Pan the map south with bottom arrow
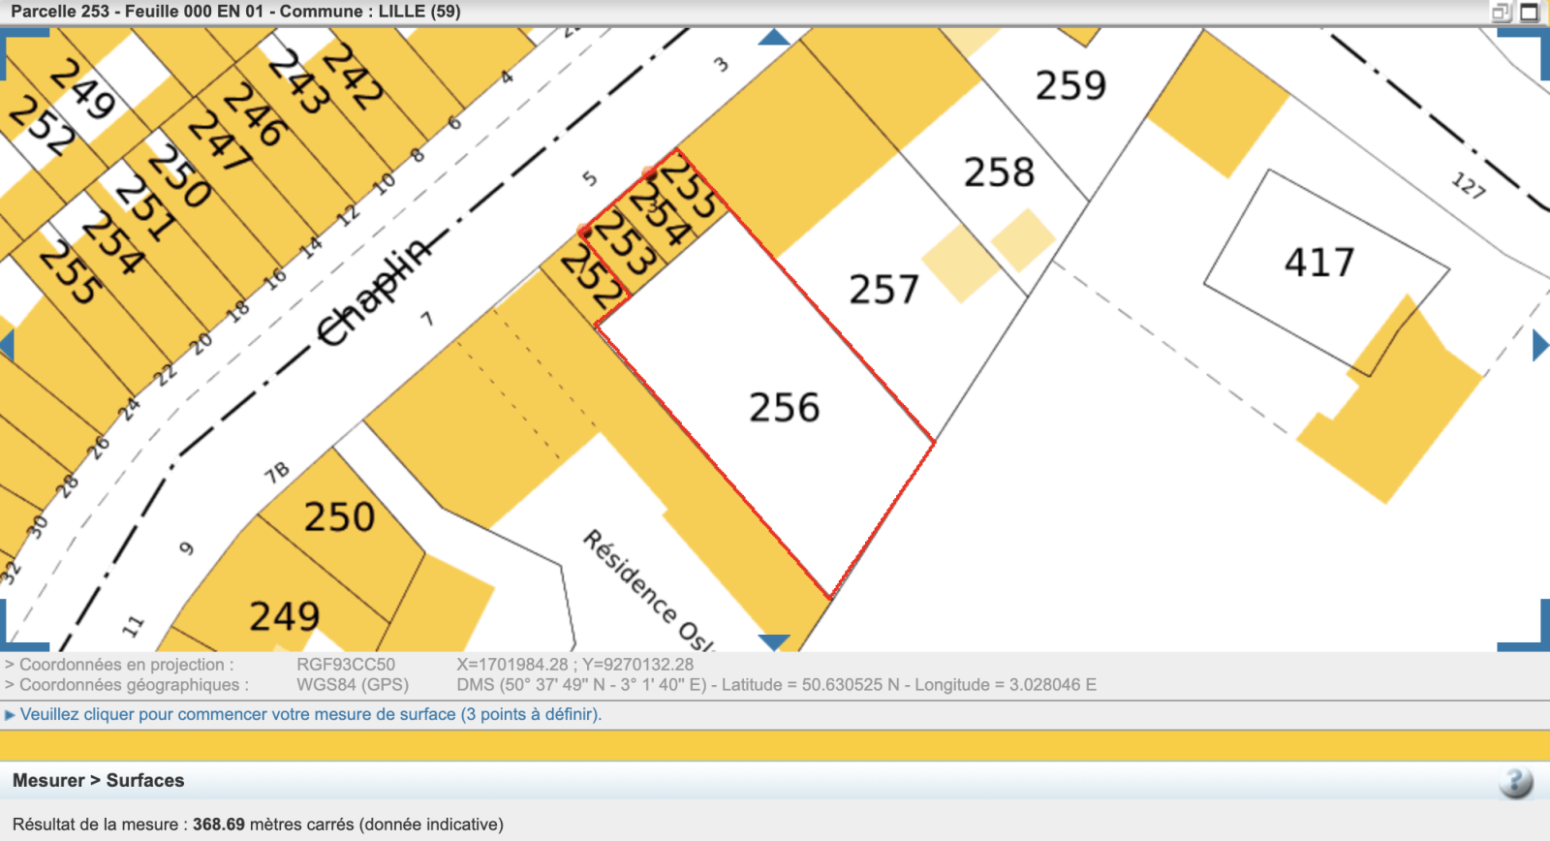1550x841 pixels. pyautogui.click(x=773, y=642)
